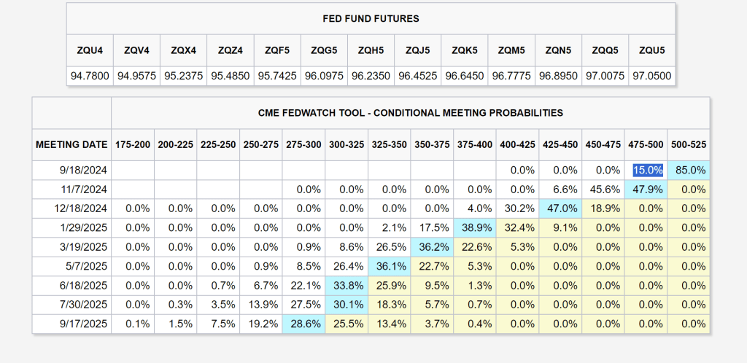Click the 38.9% cell for 1/29/2025
The image size is (747, 363).
(x=476, y=227)
